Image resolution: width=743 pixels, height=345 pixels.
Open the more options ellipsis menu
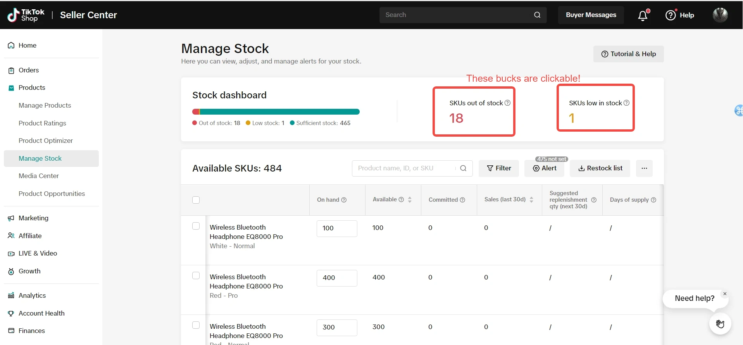click(x=644, y=168)
